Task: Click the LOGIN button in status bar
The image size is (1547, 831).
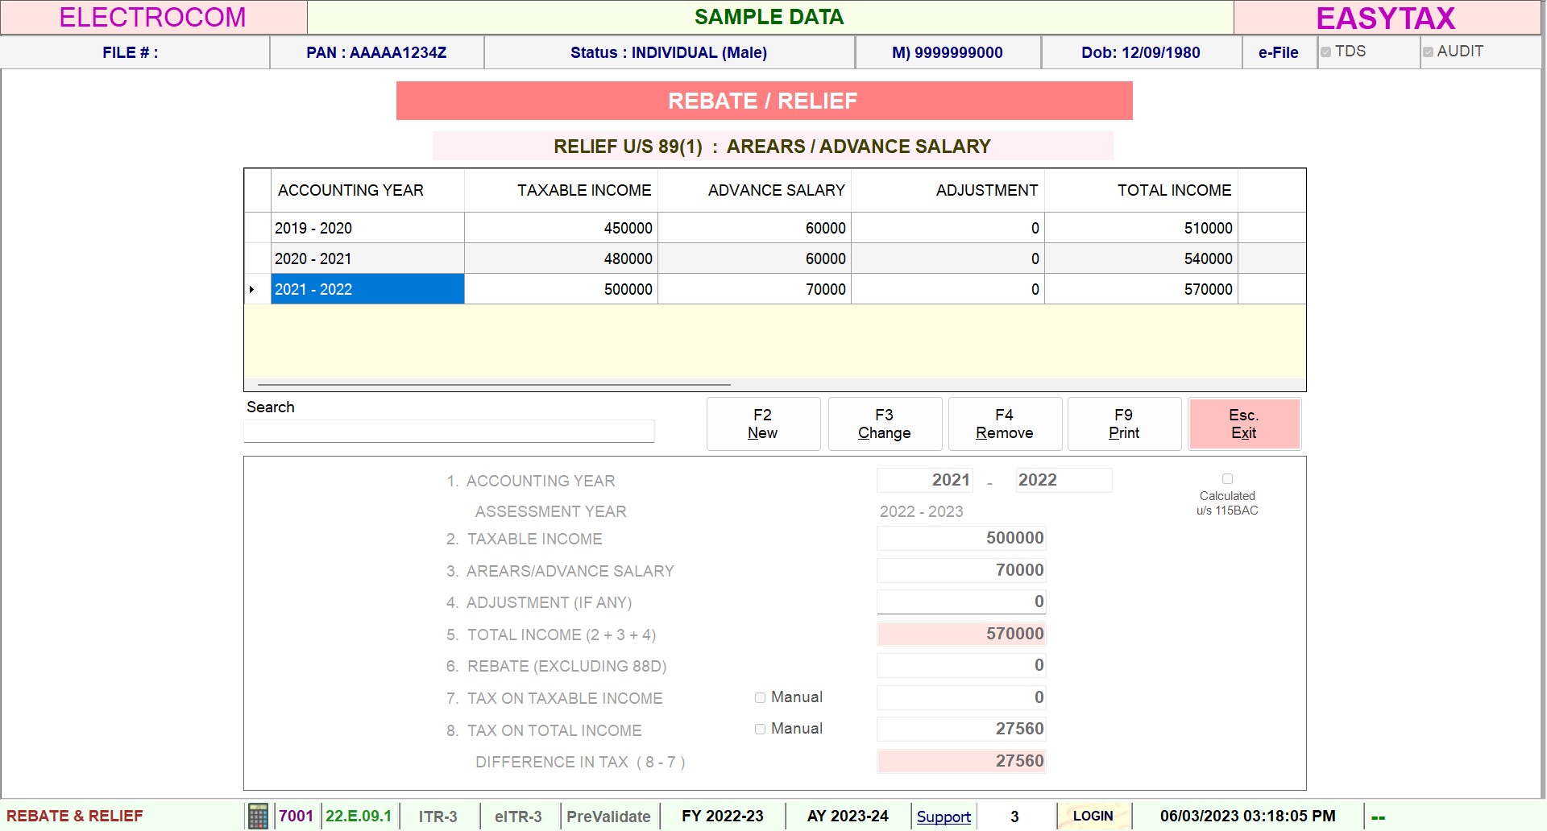Action: (1093, 816)
